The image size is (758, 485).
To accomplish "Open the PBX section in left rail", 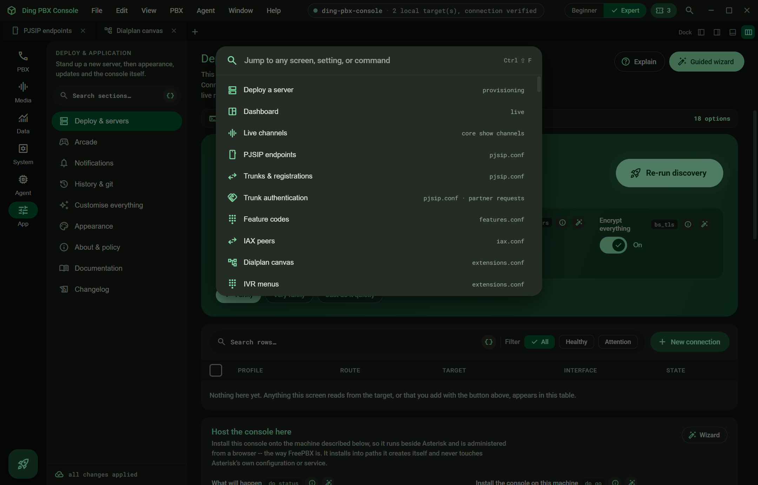I will click(23, 61).
